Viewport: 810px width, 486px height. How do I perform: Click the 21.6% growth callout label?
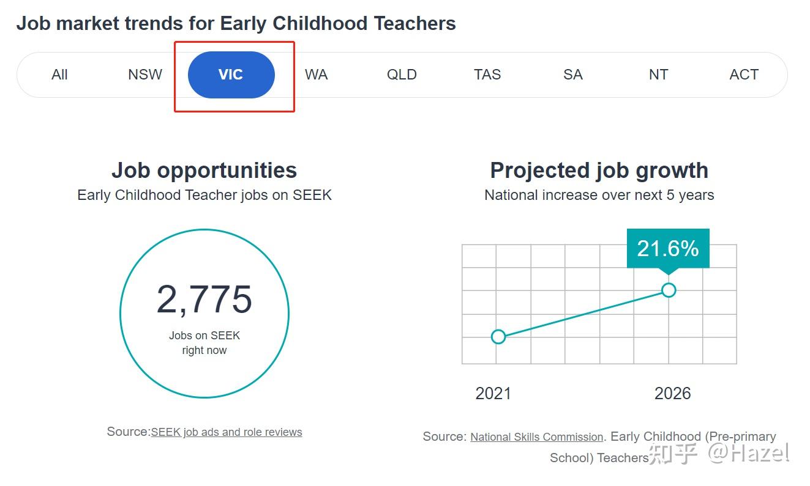pos(668,248)
